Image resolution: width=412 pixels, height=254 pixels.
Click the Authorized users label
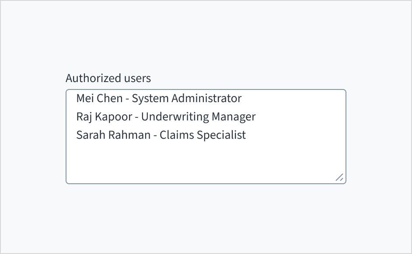tap(108, 78)
